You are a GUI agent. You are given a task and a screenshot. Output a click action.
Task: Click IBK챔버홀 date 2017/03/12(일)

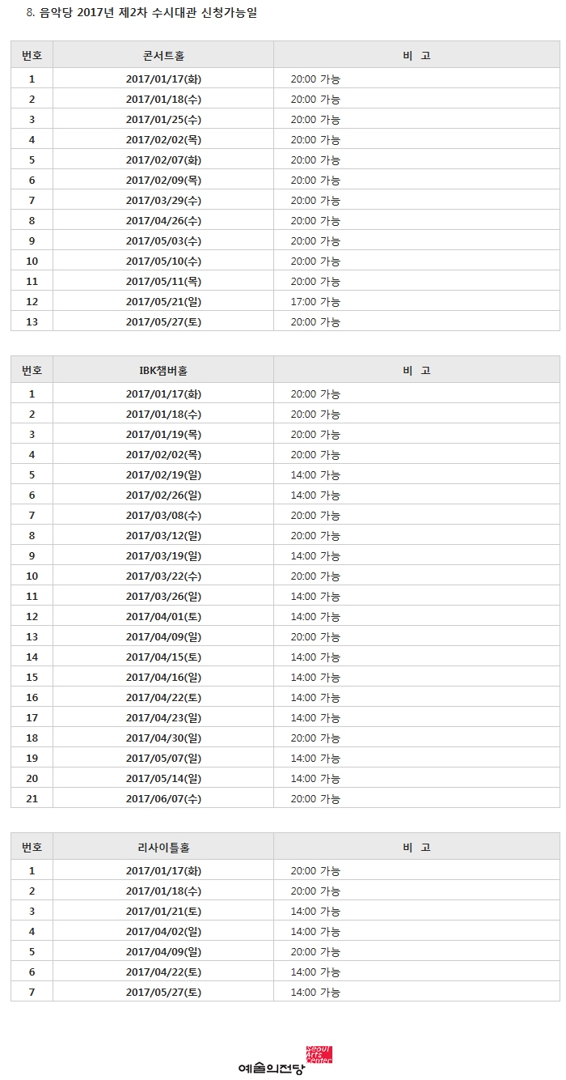point(163,536)
